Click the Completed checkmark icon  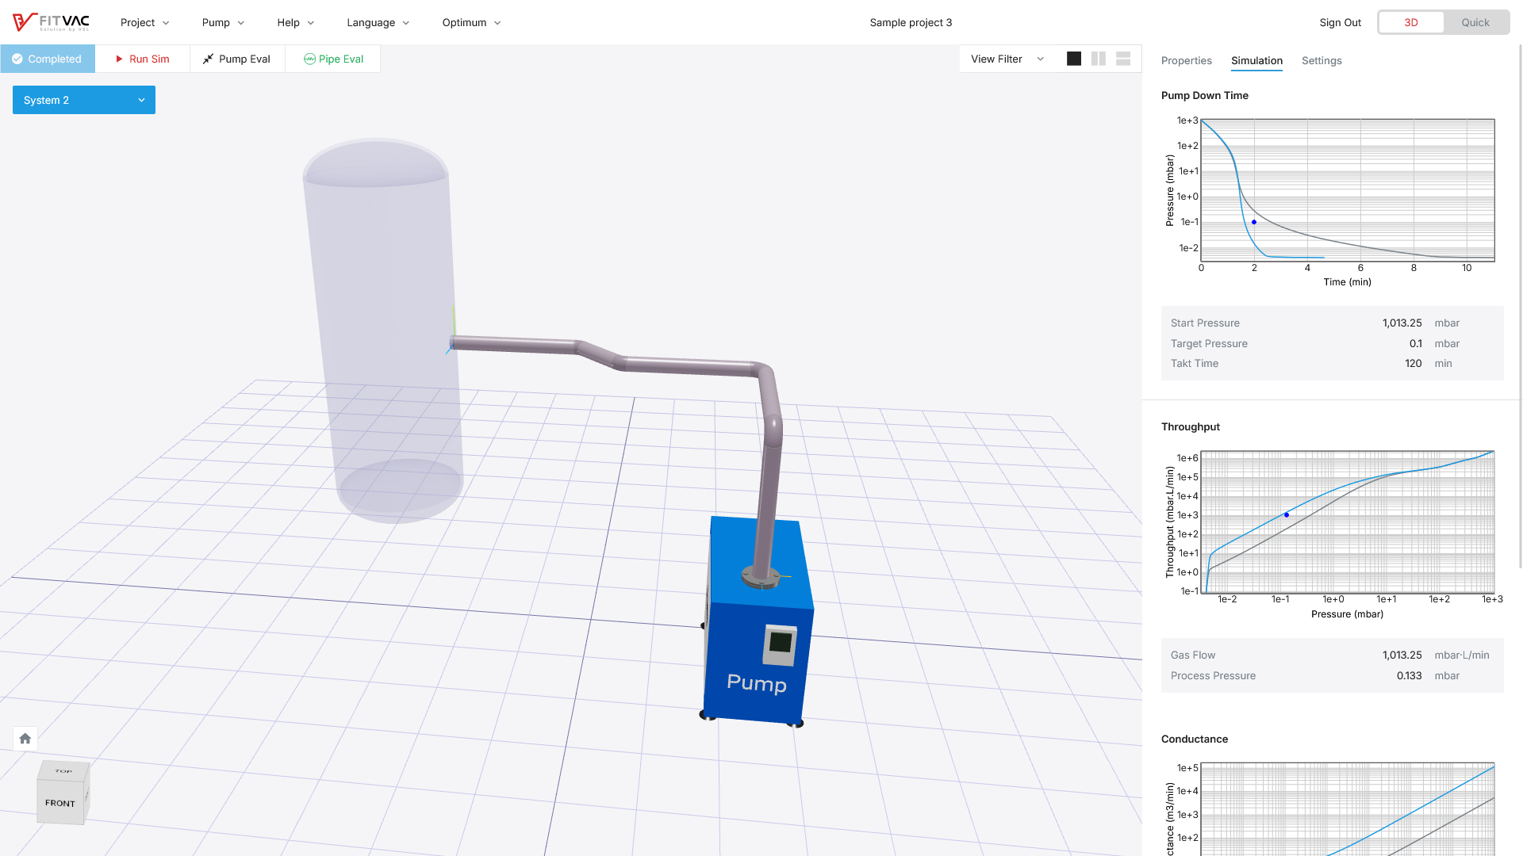[17, 59]
